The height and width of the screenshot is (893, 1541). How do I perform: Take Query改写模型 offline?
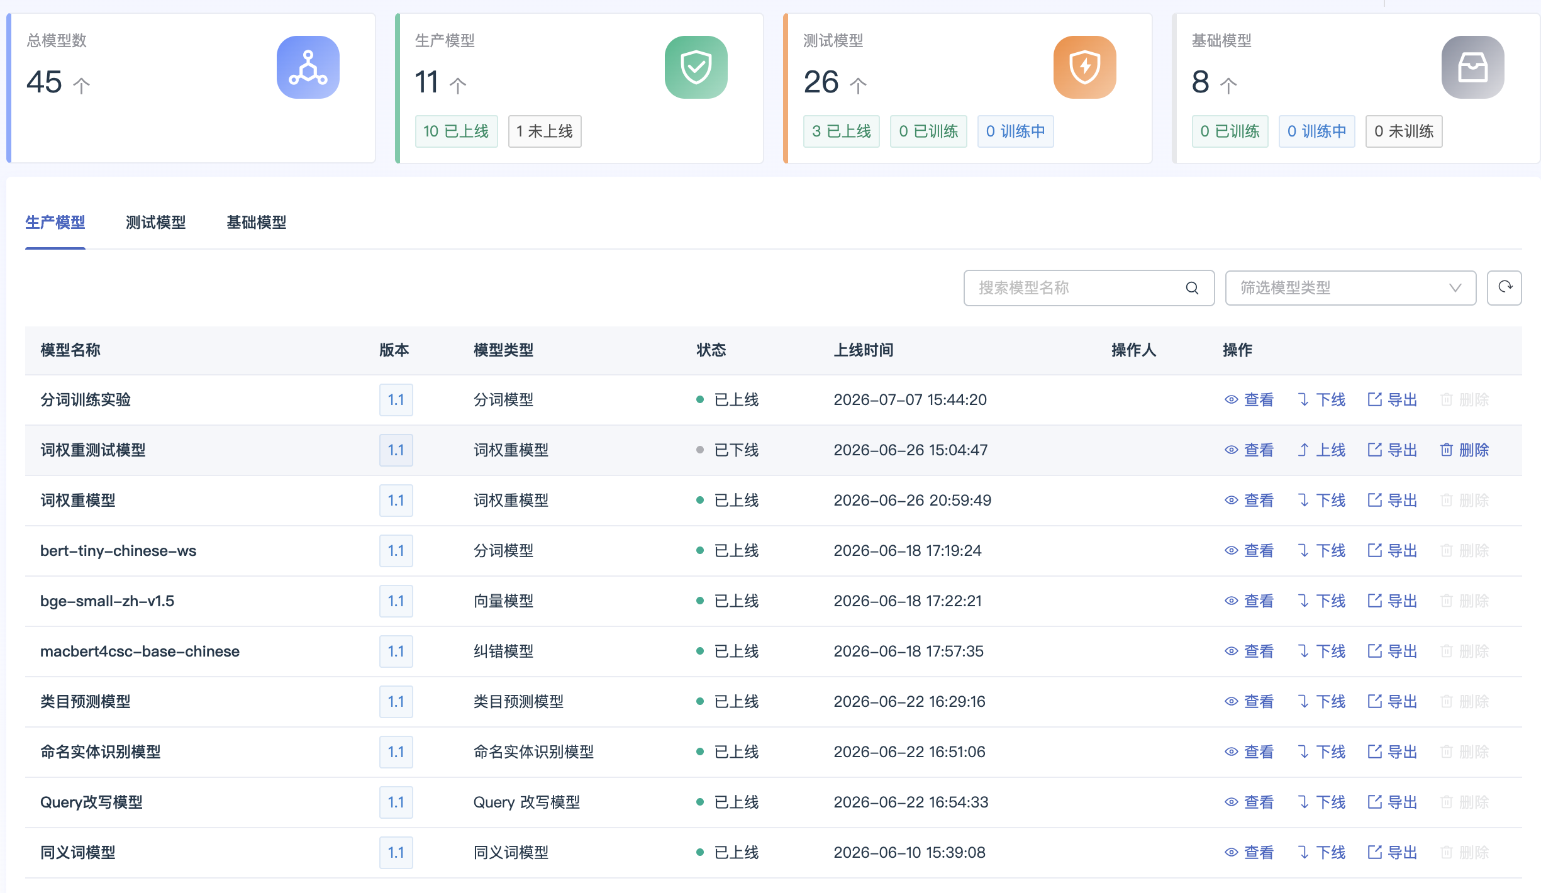(x=1321, y=802)
